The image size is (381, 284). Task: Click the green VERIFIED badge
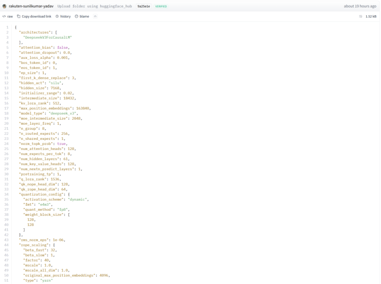[161, 6]
